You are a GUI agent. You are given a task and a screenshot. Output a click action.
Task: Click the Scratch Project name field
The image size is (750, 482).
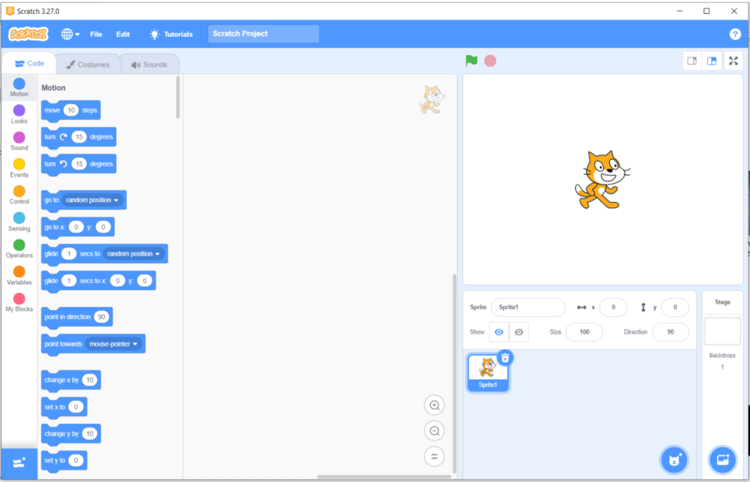click(263, 34)
